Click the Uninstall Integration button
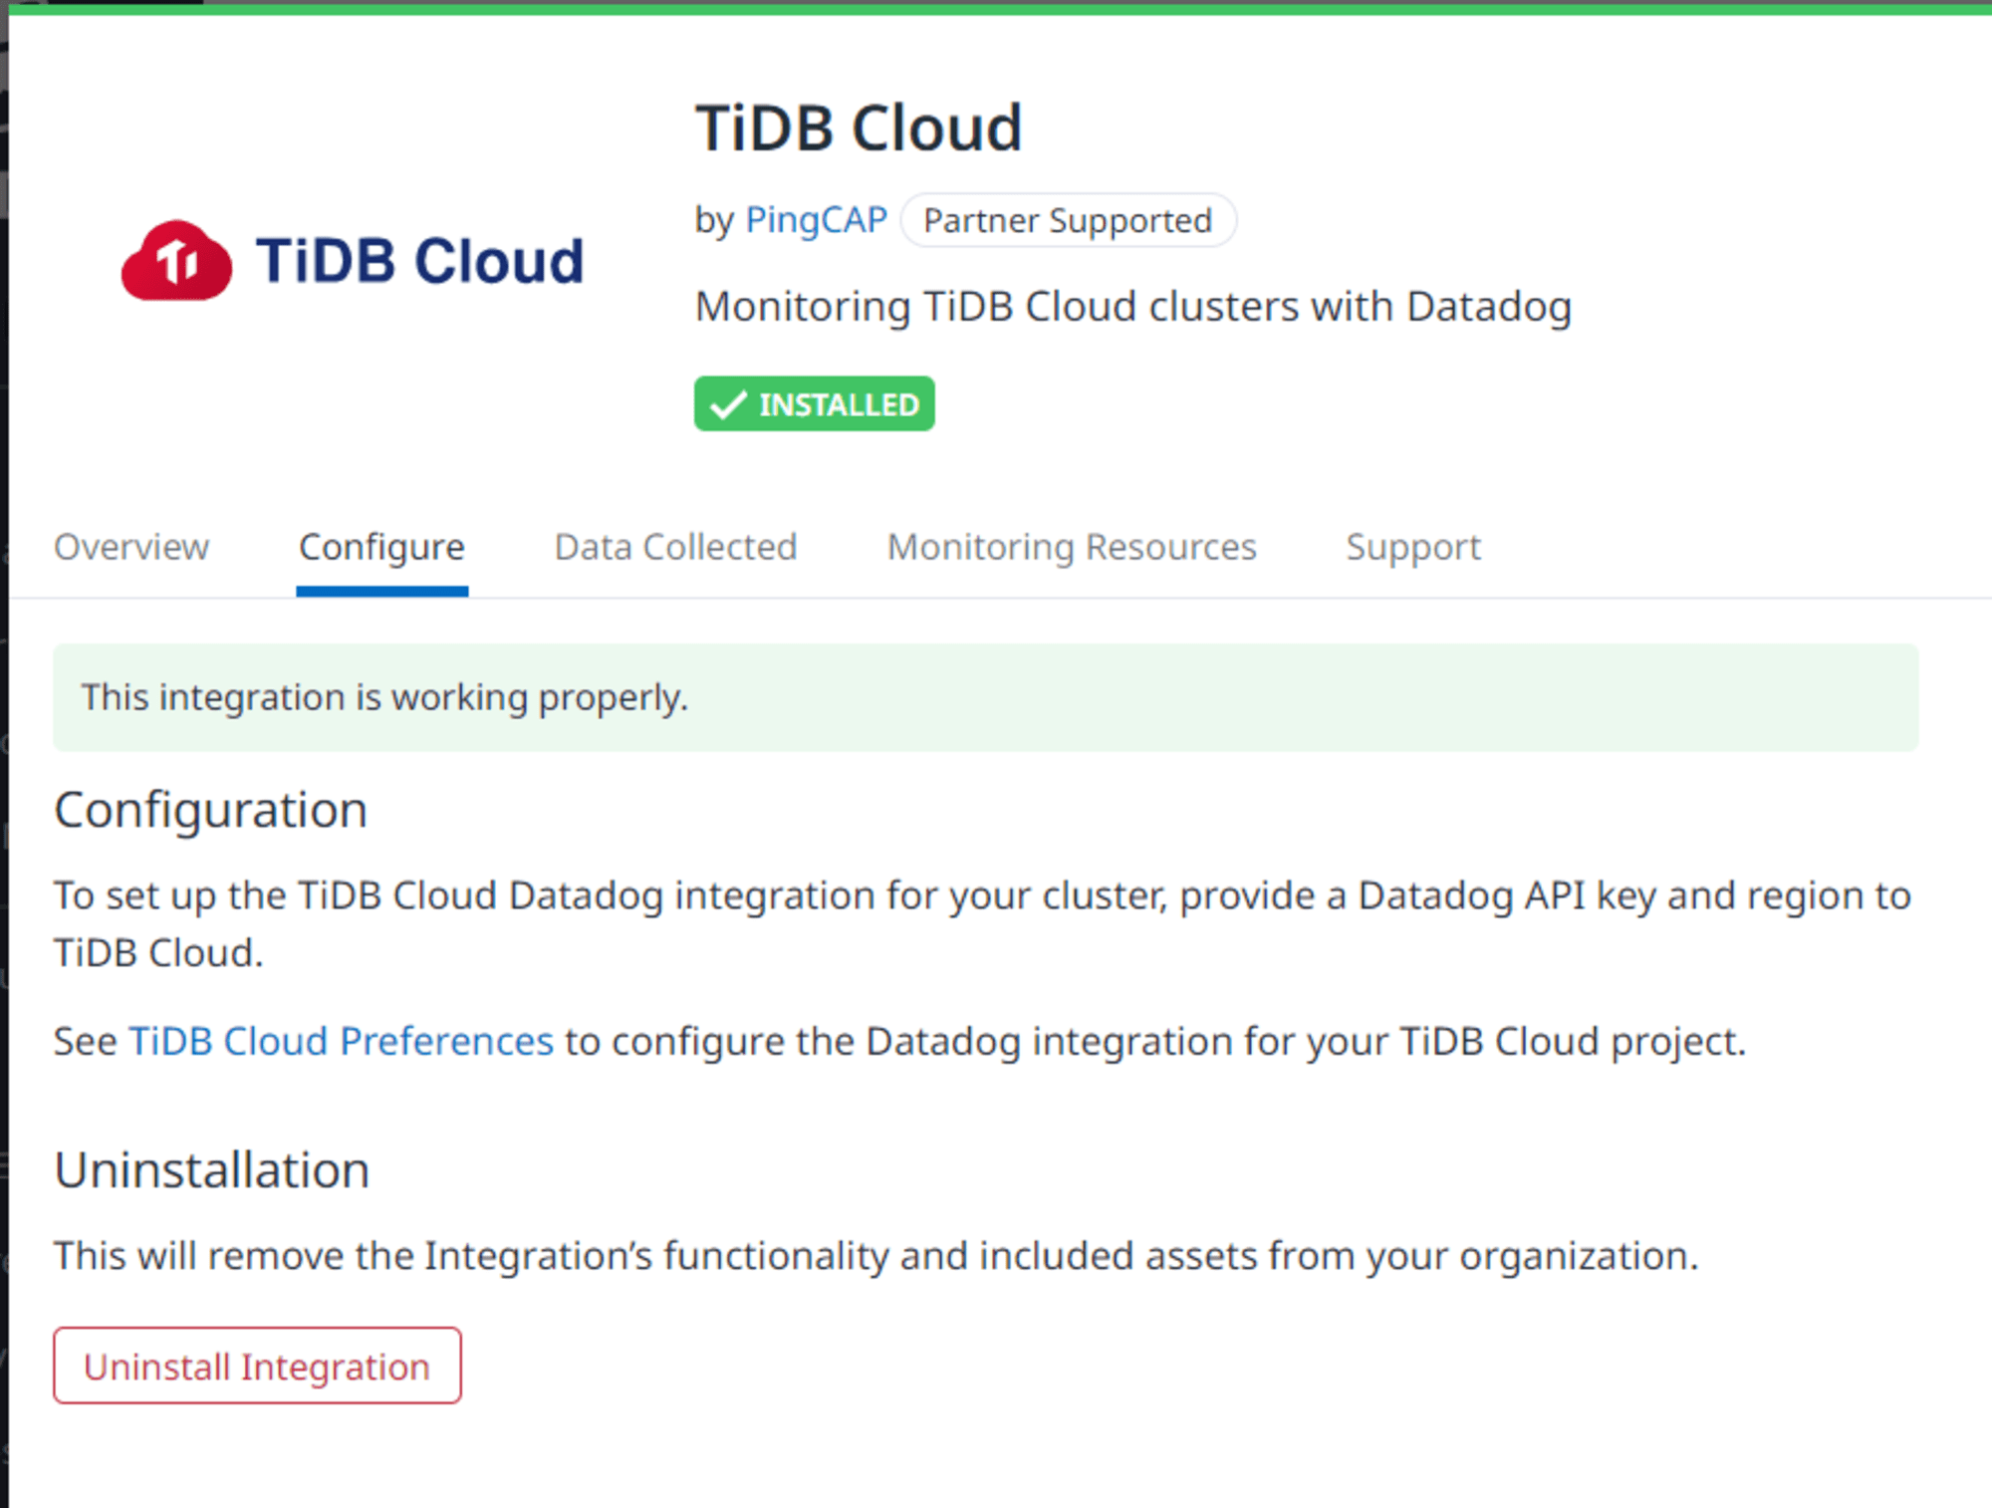Image resolution: width=1992 pixels, height=1508 pixels. 257,1366
